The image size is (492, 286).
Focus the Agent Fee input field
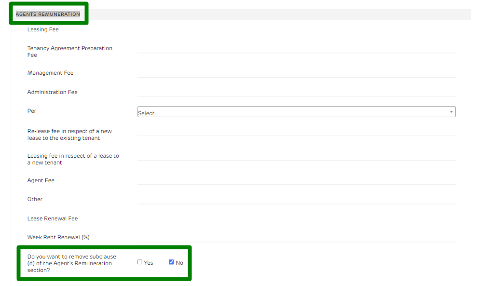pos(297,180)
